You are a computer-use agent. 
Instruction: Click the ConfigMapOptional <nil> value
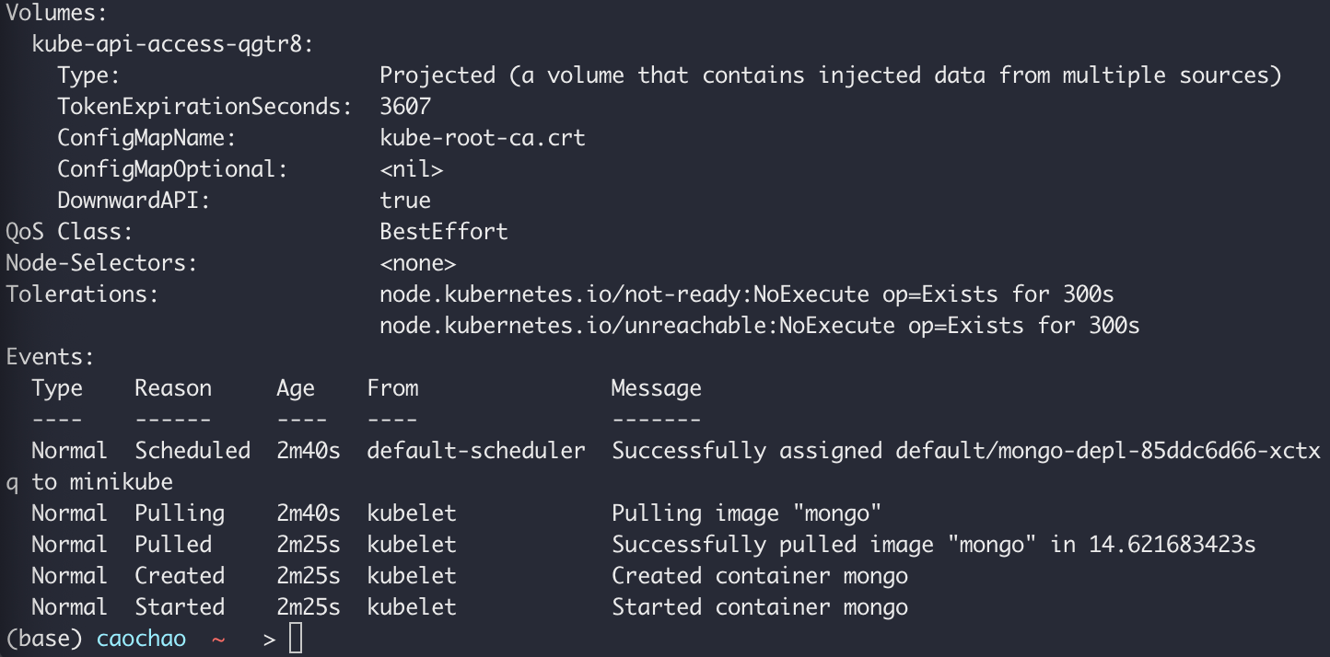pos(411,169)
